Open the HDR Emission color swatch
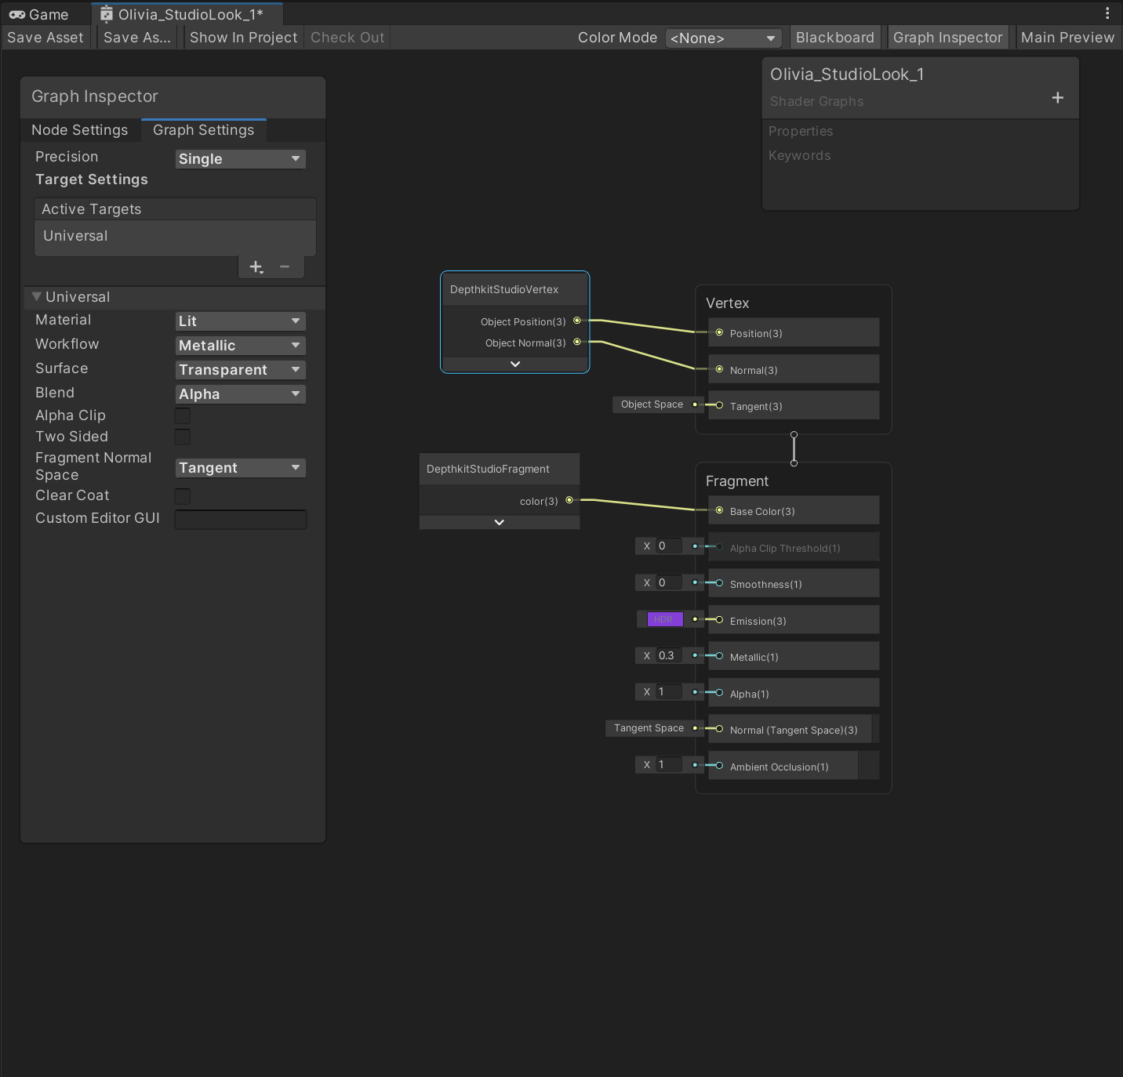 pyautogui.click(x=663, y=619)
